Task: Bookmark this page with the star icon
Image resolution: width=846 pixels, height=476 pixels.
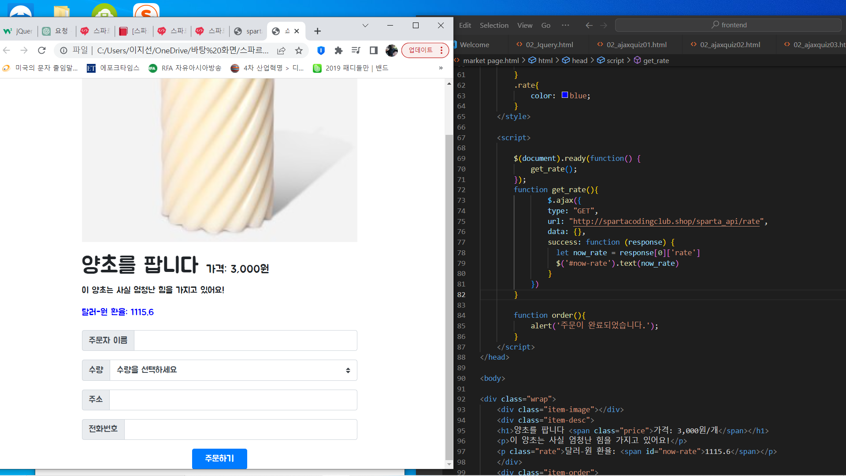Action: [299, 51]
